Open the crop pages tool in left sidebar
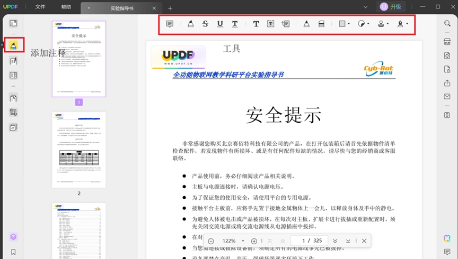Screen dimensions: 458x259 [13, 112]
